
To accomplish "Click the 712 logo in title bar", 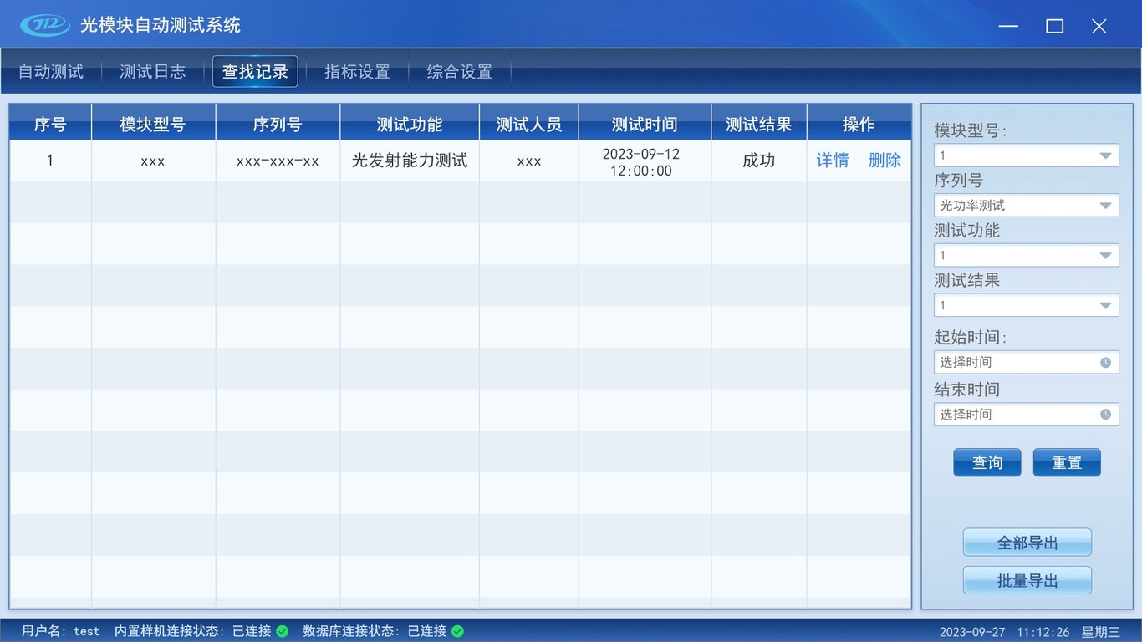I will [x=45, y=25].
